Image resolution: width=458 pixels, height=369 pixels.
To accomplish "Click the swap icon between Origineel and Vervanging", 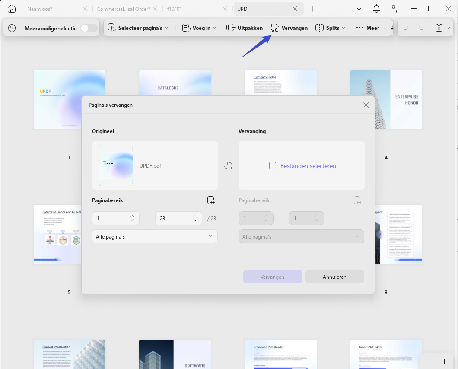I will pyautogui.click(x=228, y=165).
